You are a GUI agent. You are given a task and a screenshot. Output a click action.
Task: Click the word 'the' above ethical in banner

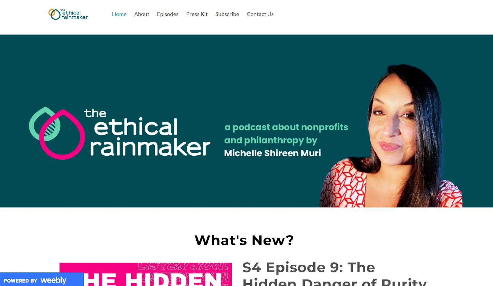coord(95,113)
